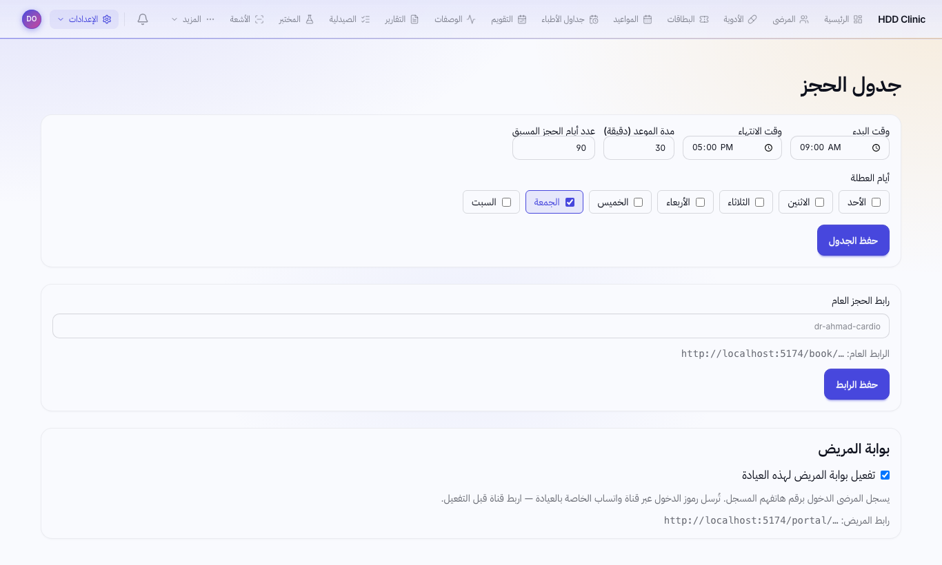
Task: Go to the المرضى patients page
Action: click(x=790, y=19)
